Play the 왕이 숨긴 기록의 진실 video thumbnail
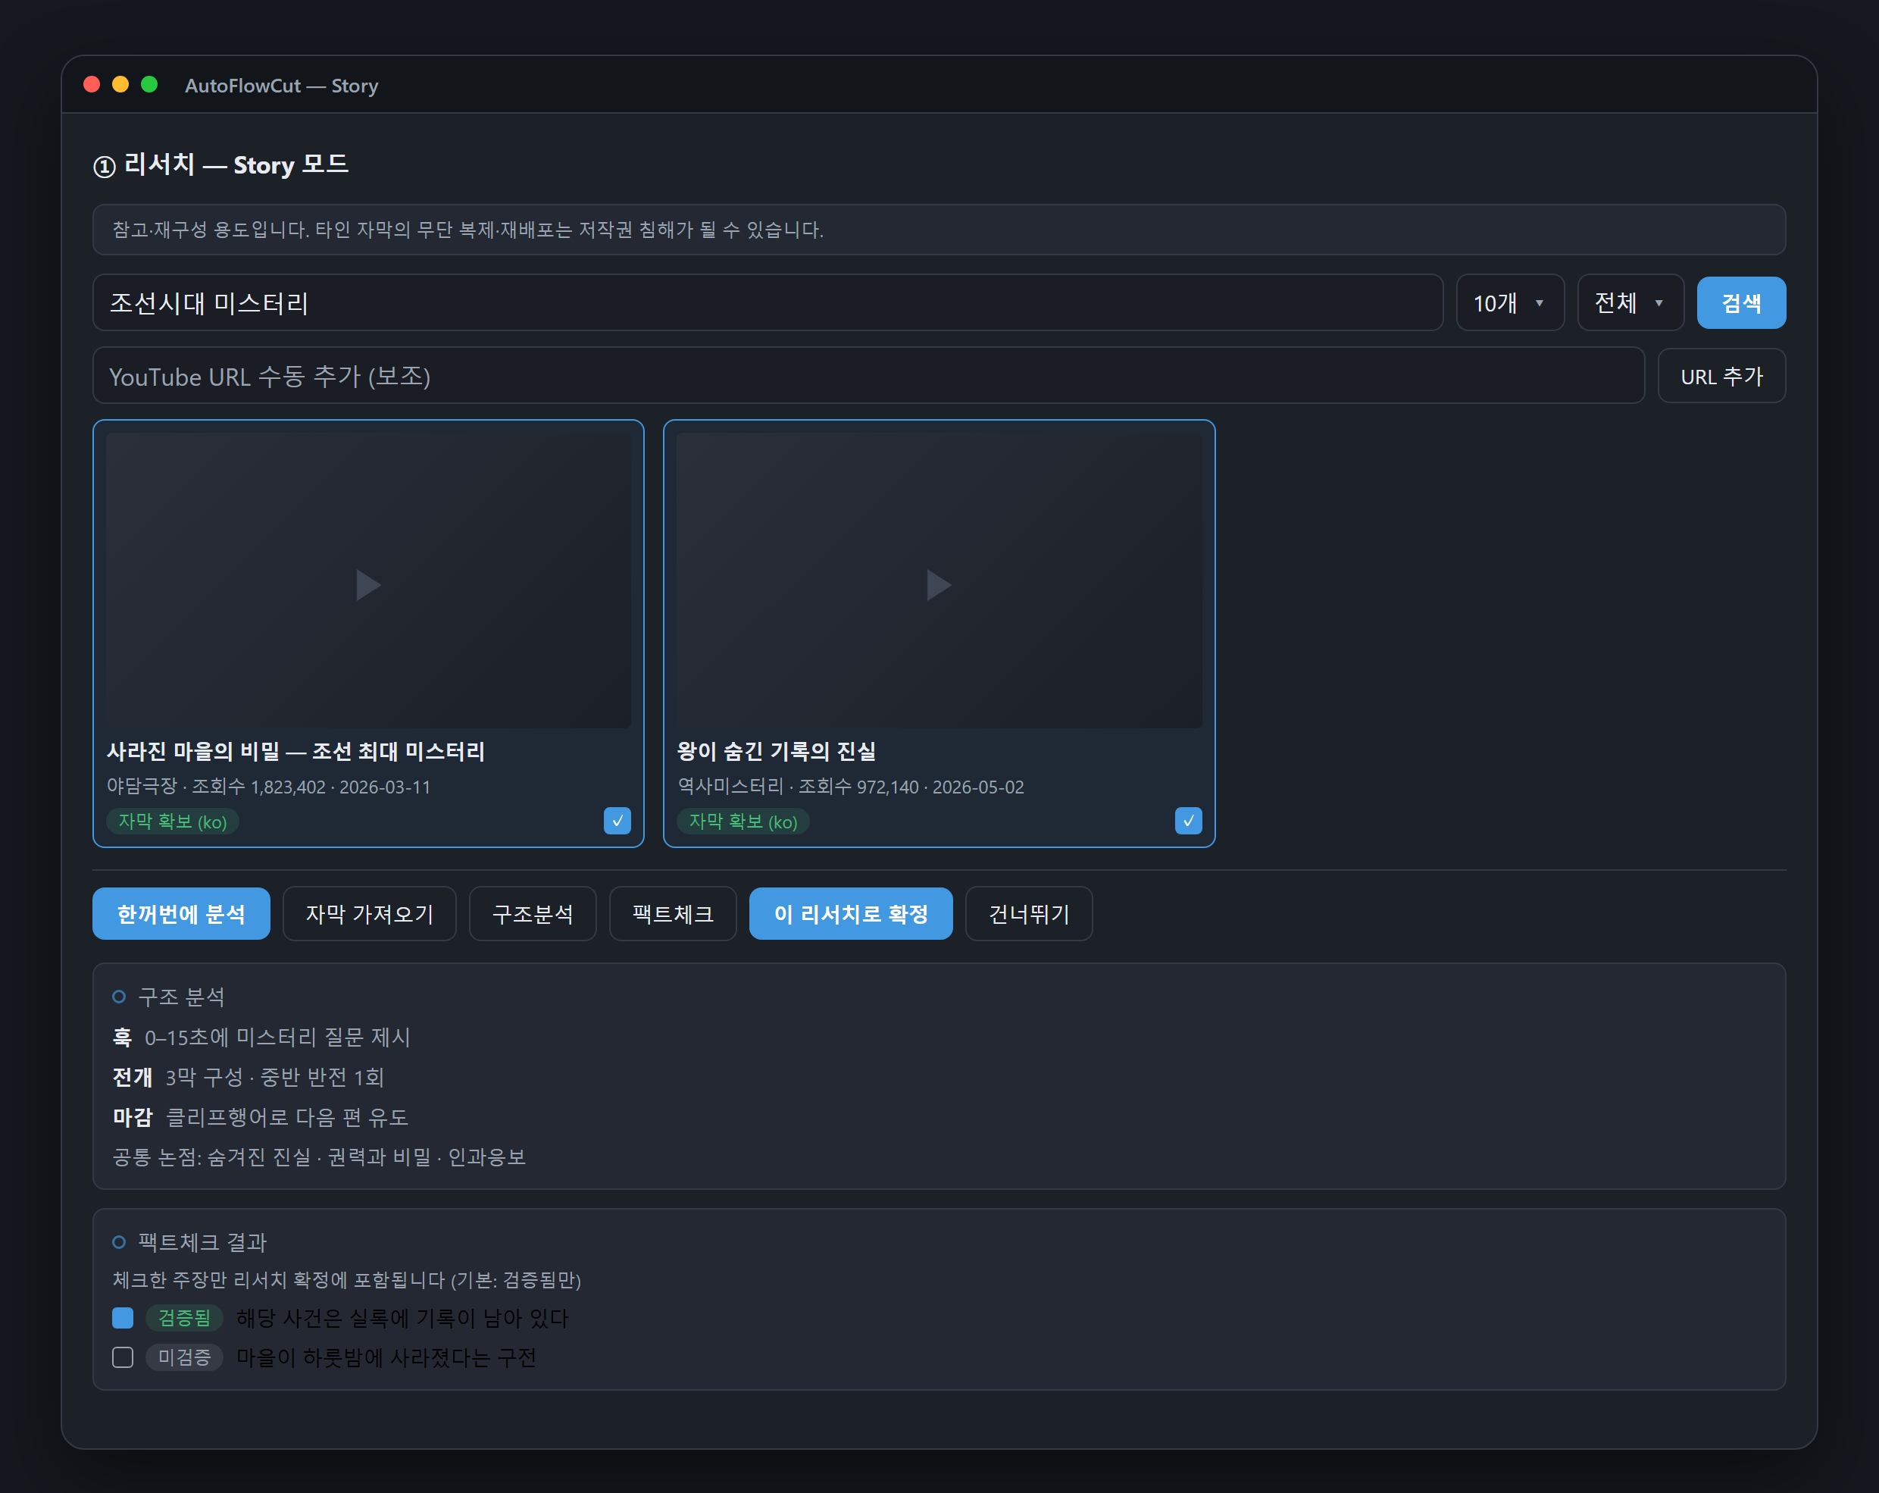The image size is (1879, 1493). [x=939, y=581]
